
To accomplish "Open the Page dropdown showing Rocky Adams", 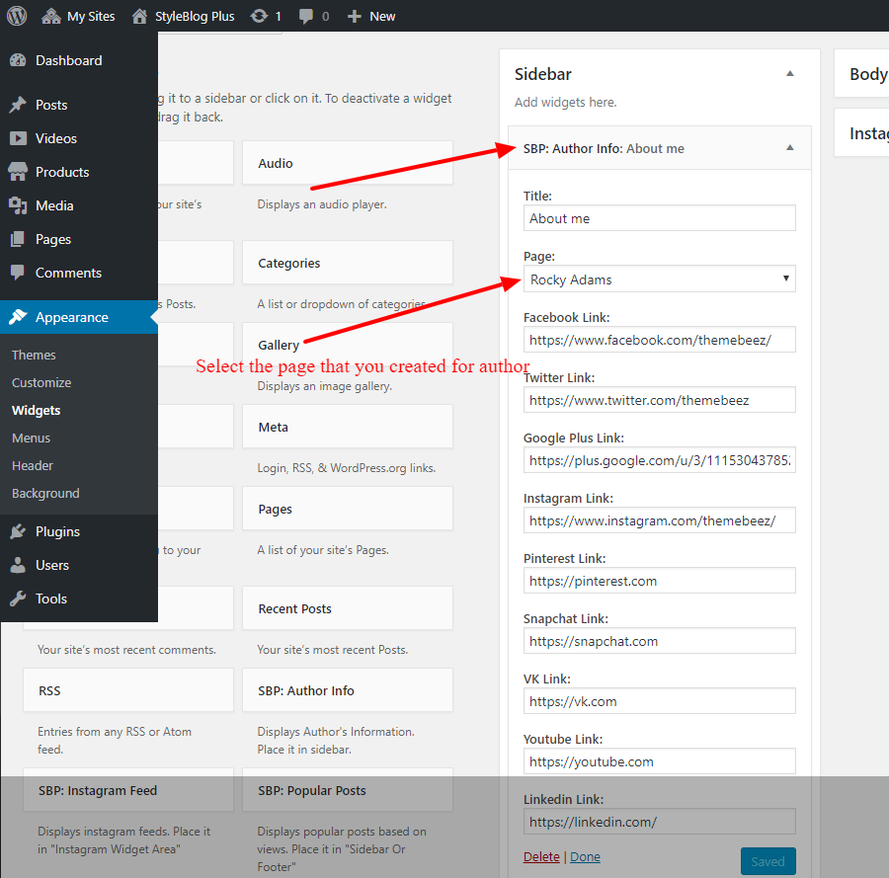I will pos(660,279).
